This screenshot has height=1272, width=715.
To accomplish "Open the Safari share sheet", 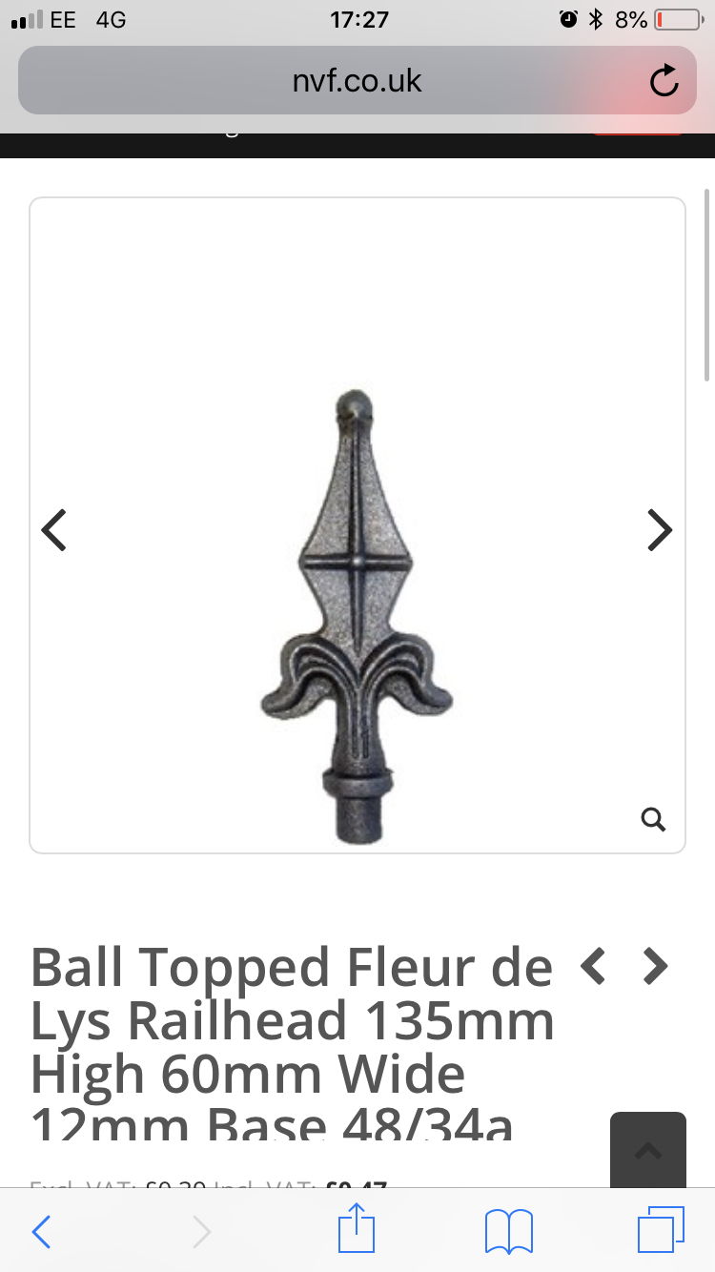I will coord(357,1228).
